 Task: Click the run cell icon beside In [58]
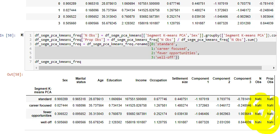click(22, 35)
